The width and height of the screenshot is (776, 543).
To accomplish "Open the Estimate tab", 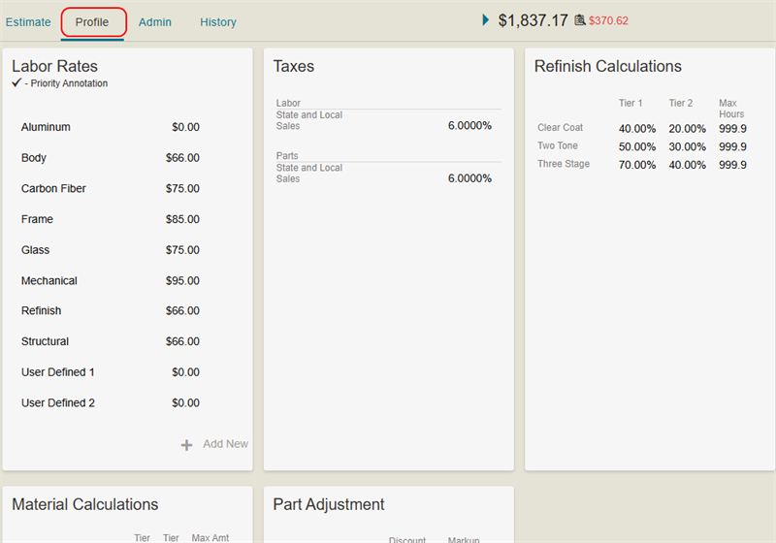I will 28,22.
